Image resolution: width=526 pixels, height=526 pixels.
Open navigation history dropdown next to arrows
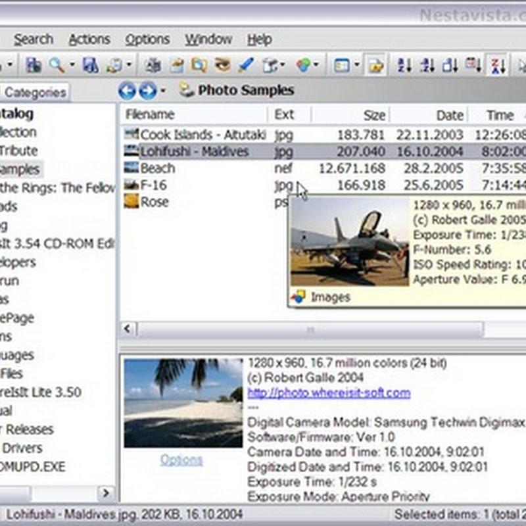tap(163, 91)
